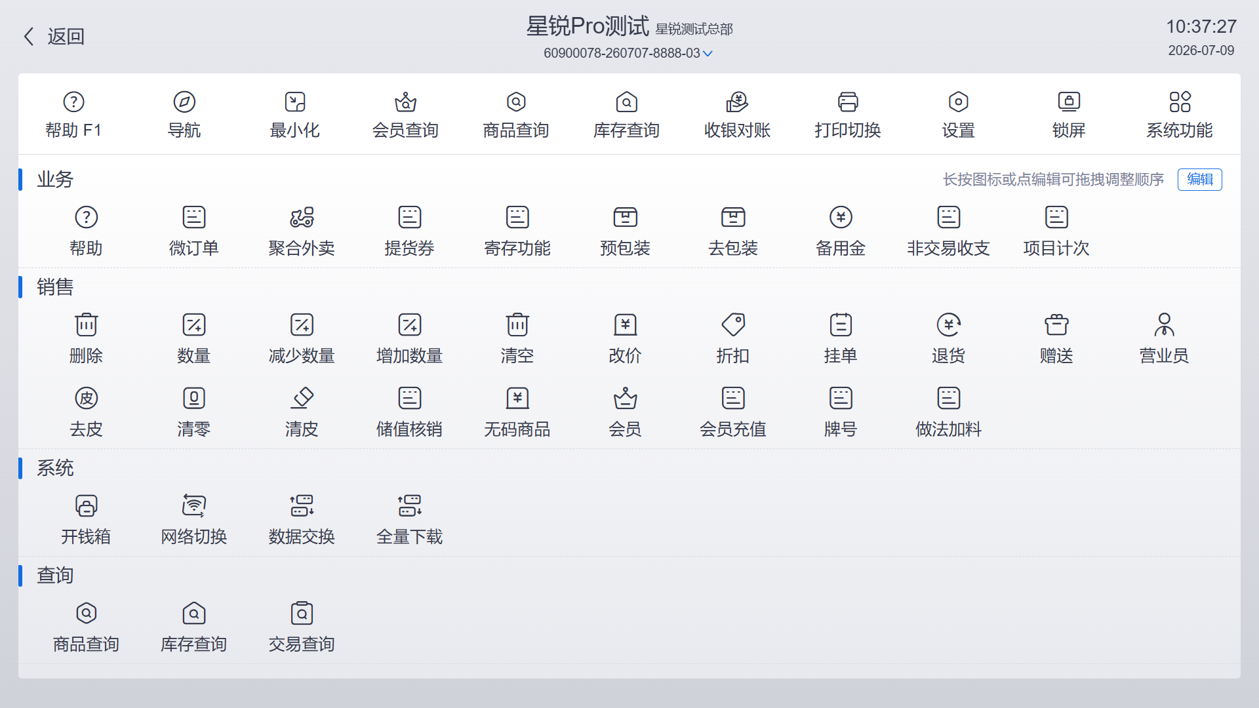Open 设置 settings
Viewport: 1259px width, 708px height.
959,115
